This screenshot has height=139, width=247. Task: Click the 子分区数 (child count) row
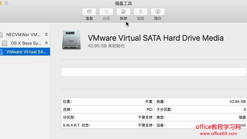(201, 109)
